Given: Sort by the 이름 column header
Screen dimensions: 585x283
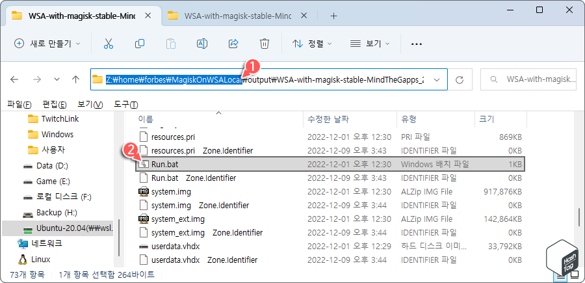Looking at the screenshot, I should [x=219, y=120].
